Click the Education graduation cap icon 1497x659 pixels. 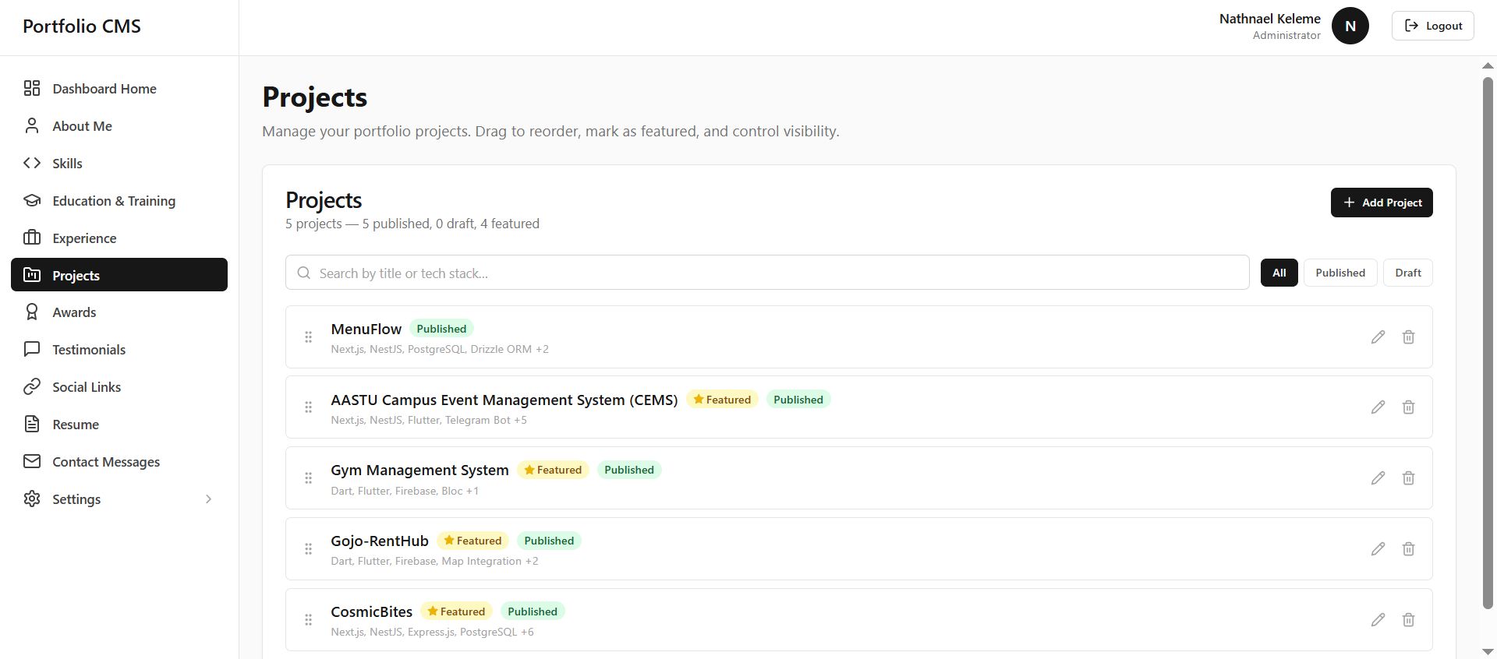click(32, 200)
